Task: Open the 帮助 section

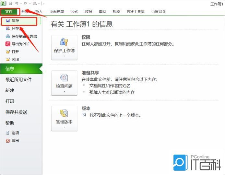Action: pos(10,123)
